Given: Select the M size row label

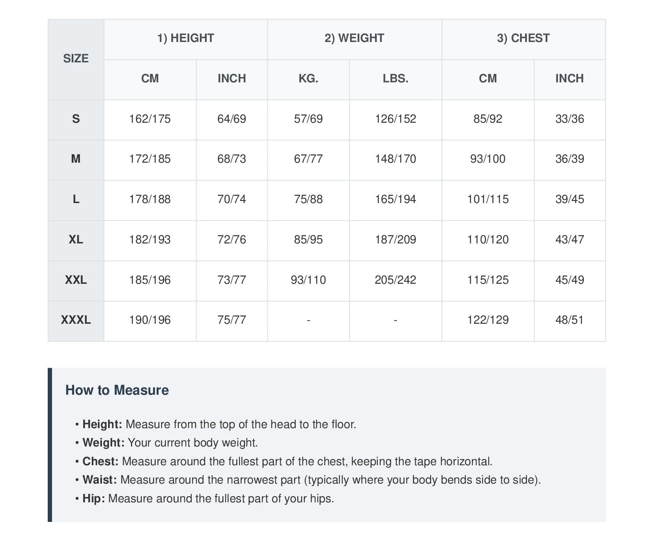Looking at the screenshot, I should [76, 160].
